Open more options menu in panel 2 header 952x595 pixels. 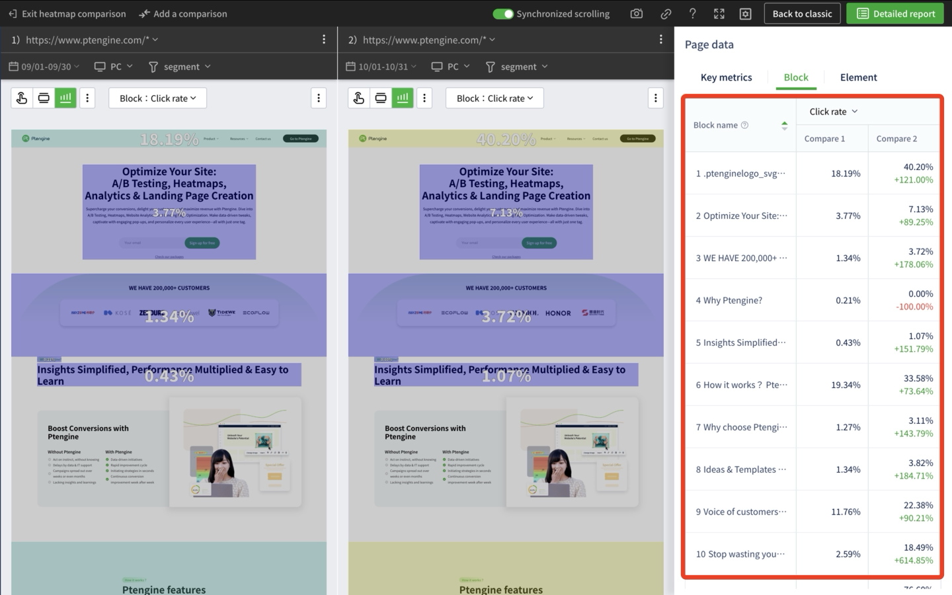click(x=661, y=40)
